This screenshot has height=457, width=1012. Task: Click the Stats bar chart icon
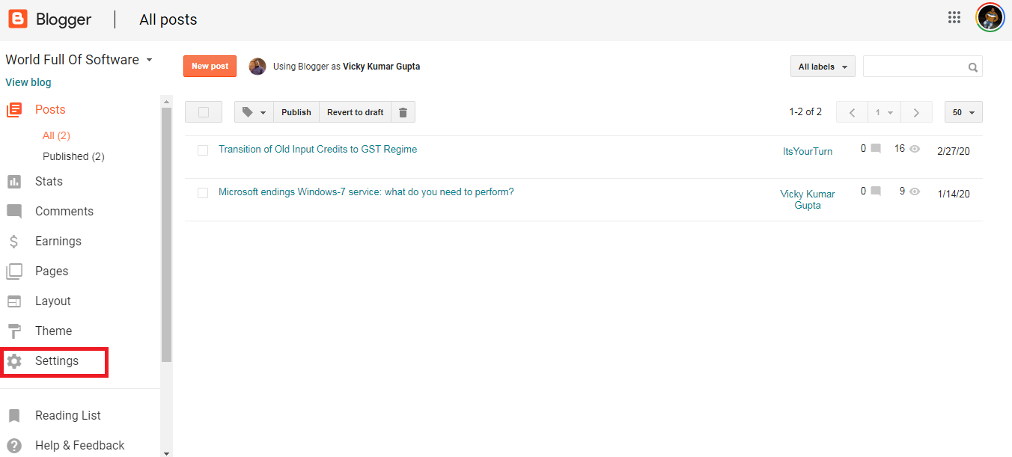14,182
